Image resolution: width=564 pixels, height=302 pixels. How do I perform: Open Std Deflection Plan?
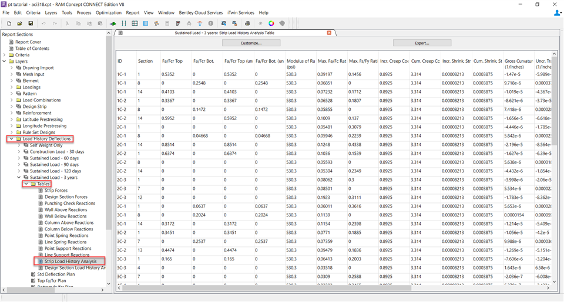click(56, 274)
